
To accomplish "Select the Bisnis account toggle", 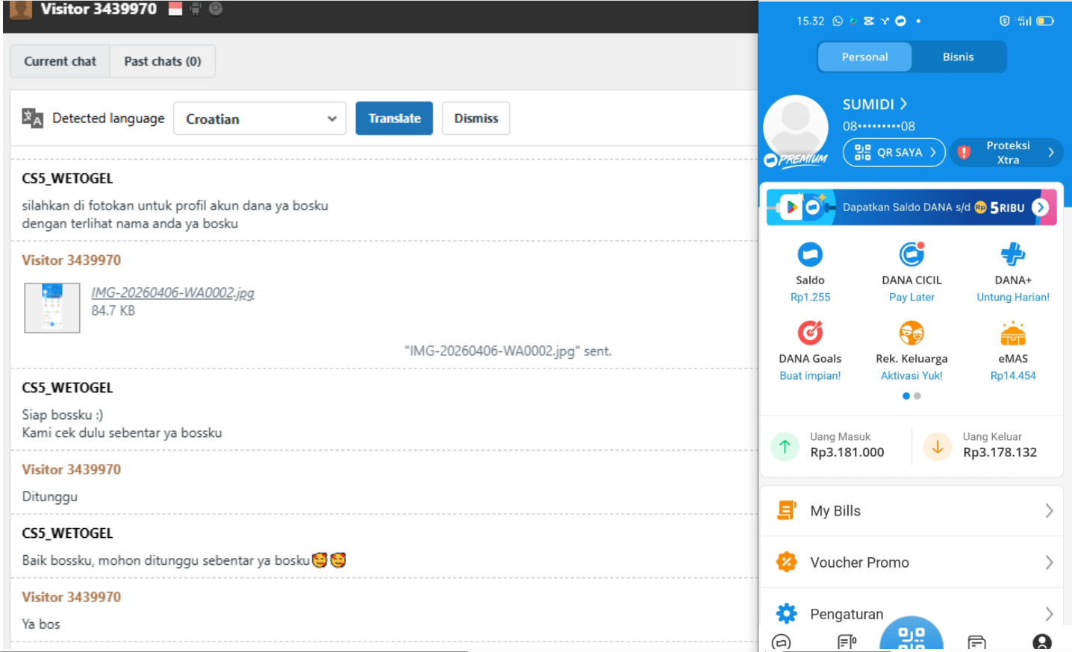I will click(958, 57).
